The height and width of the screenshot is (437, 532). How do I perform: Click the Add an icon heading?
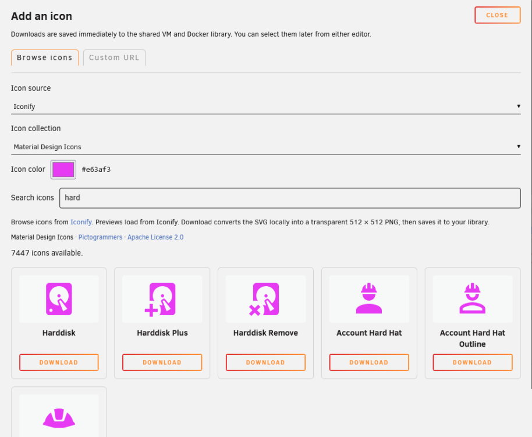pyautogui.click(x=41, y=16)
